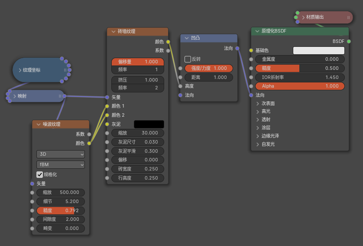
Task: Open the fBM noise type dropdown
Action: point(61,165)
